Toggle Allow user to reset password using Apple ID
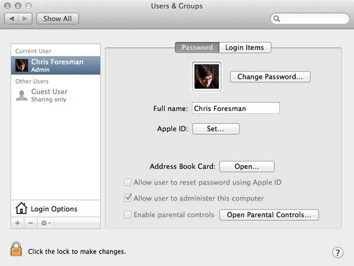 (128, 182)
